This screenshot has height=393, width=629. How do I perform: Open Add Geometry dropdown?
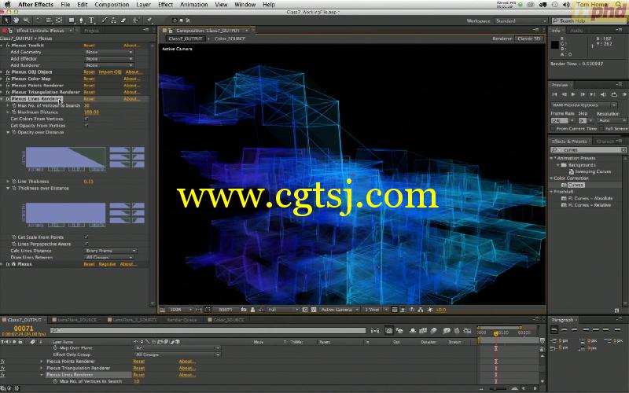(x=109, y=52)
